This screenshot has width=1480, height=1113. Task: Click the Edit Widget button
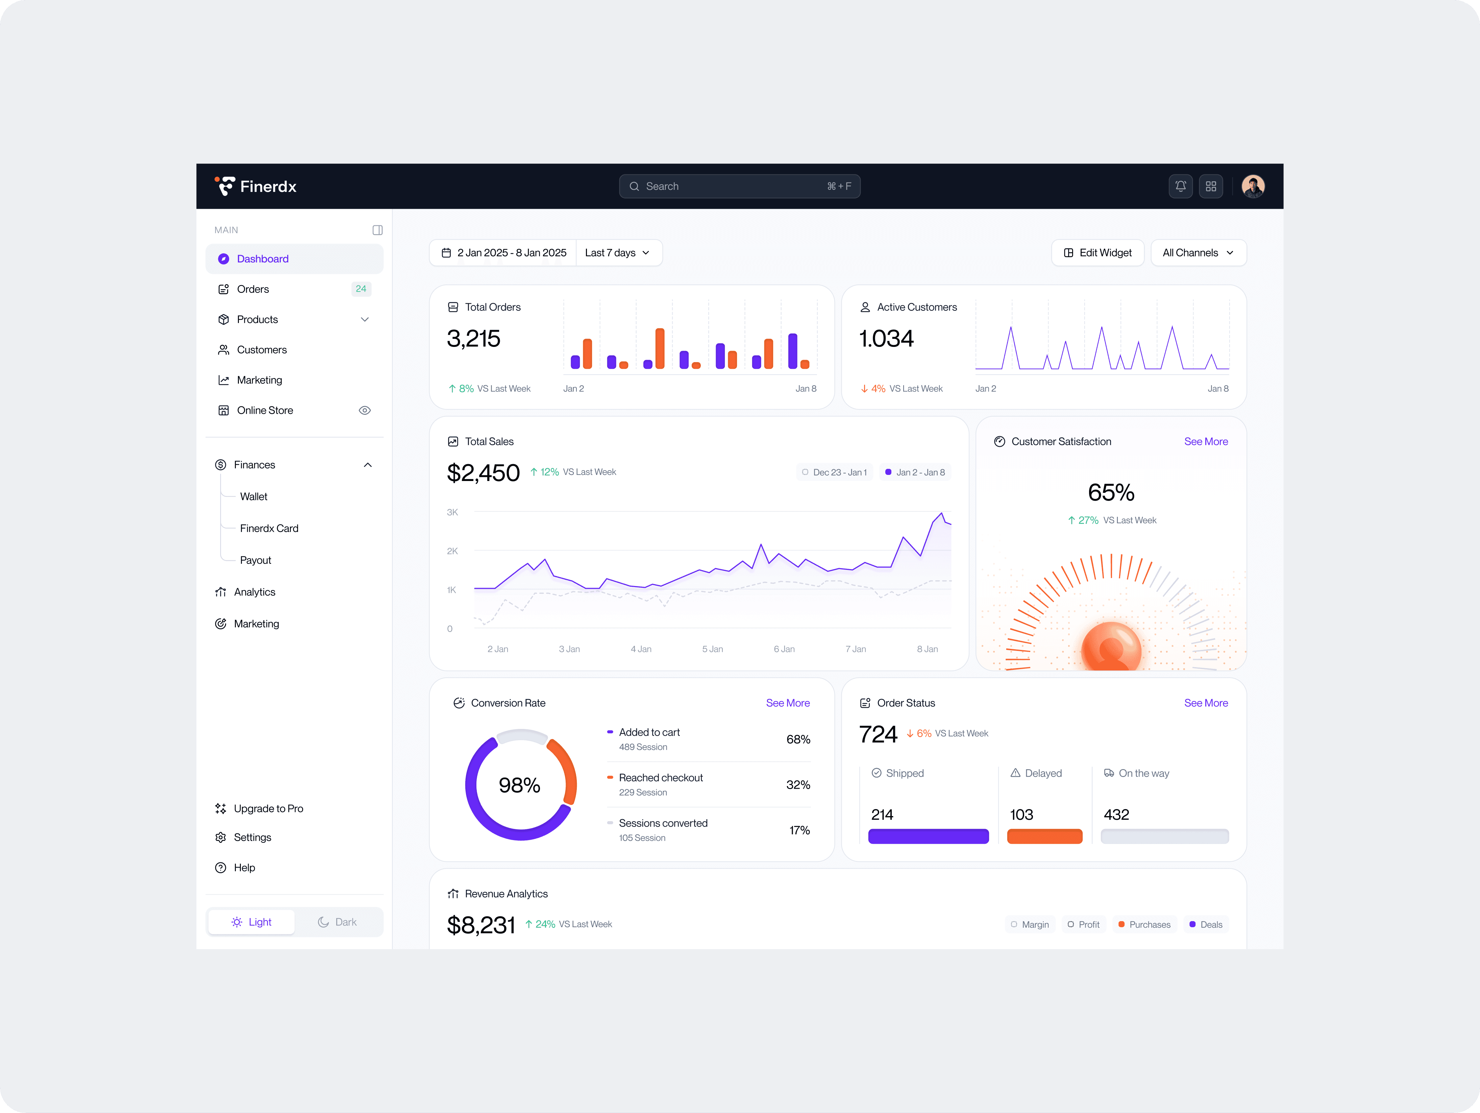(1097, 253)
